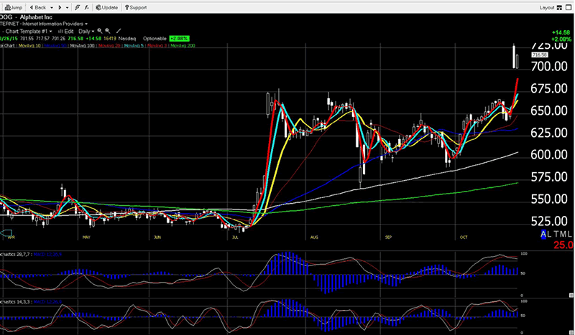Image resolution: width=575 pixels, height=335 pixels.
Task: Click the Update button
Action: [106, 7]
